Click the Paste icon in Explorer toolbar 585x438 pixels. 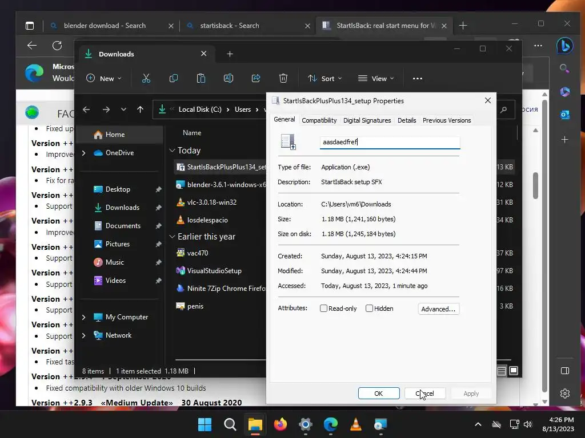click(201, 78)
